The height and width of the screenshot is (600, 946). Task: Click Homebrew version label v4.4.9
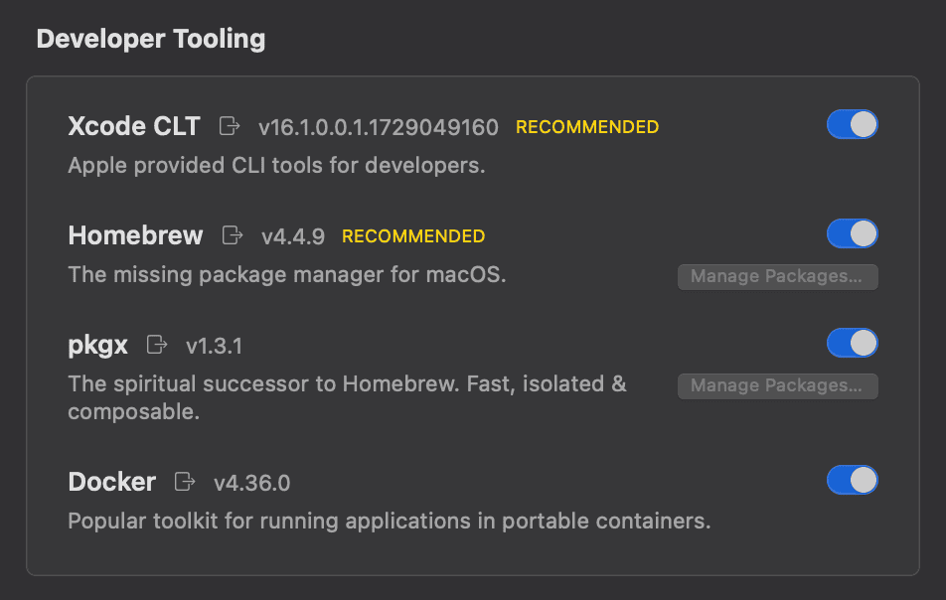(x=292, y=236)
